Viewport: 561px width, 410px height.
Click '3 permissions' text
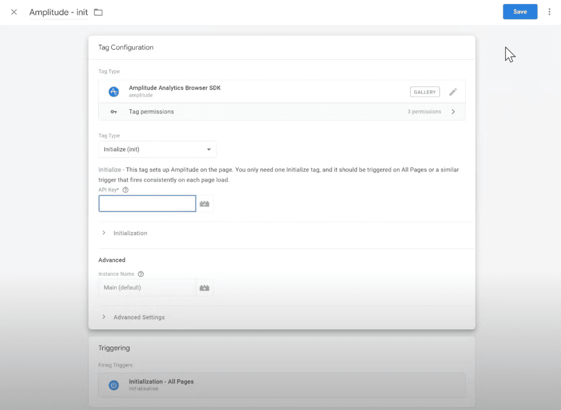click(424, 112)
